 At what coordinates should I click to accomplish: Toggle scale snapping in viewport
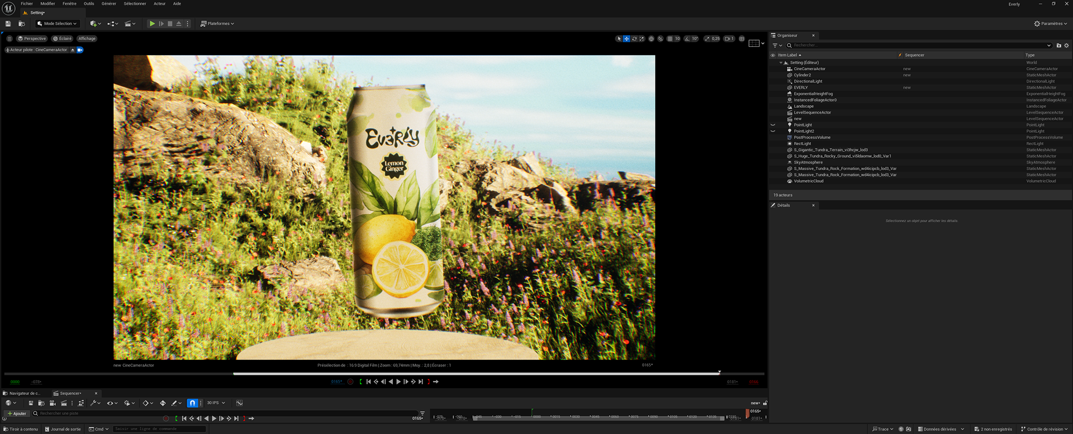(707, 39)
